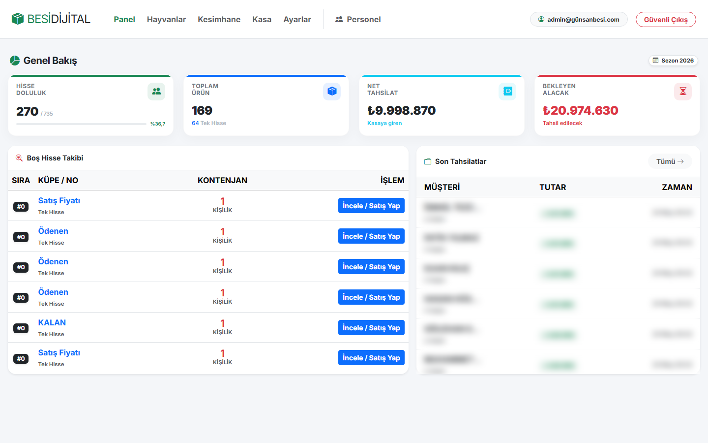
Task: Click the Hisse Doluluk progress bar
Action: coord(81,124)
